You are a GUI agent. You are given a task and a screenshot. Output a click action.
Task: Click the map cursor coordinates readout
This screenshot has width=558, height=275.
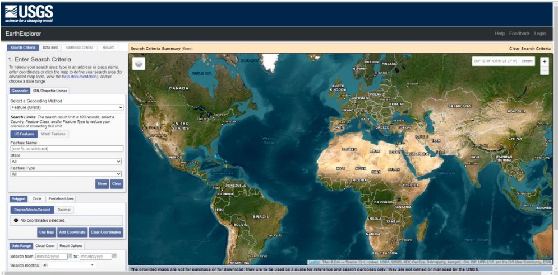pyautogui.click(x=496, y=61)
